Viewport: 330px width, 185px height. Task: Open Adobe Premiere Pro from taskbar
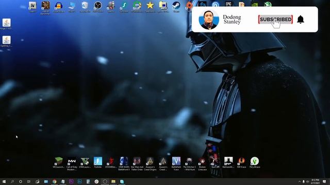[71, 181]
